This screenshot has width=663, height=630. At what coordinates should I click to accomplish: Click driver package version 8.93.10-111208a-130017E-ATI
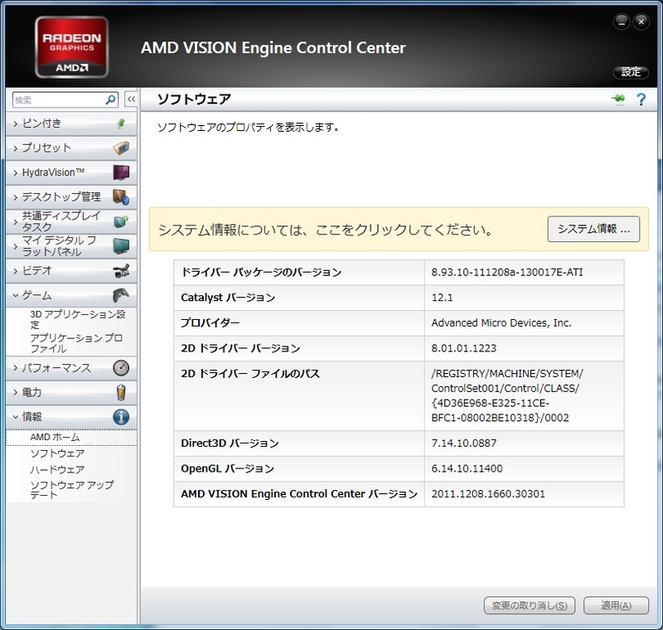coord(507,272)
